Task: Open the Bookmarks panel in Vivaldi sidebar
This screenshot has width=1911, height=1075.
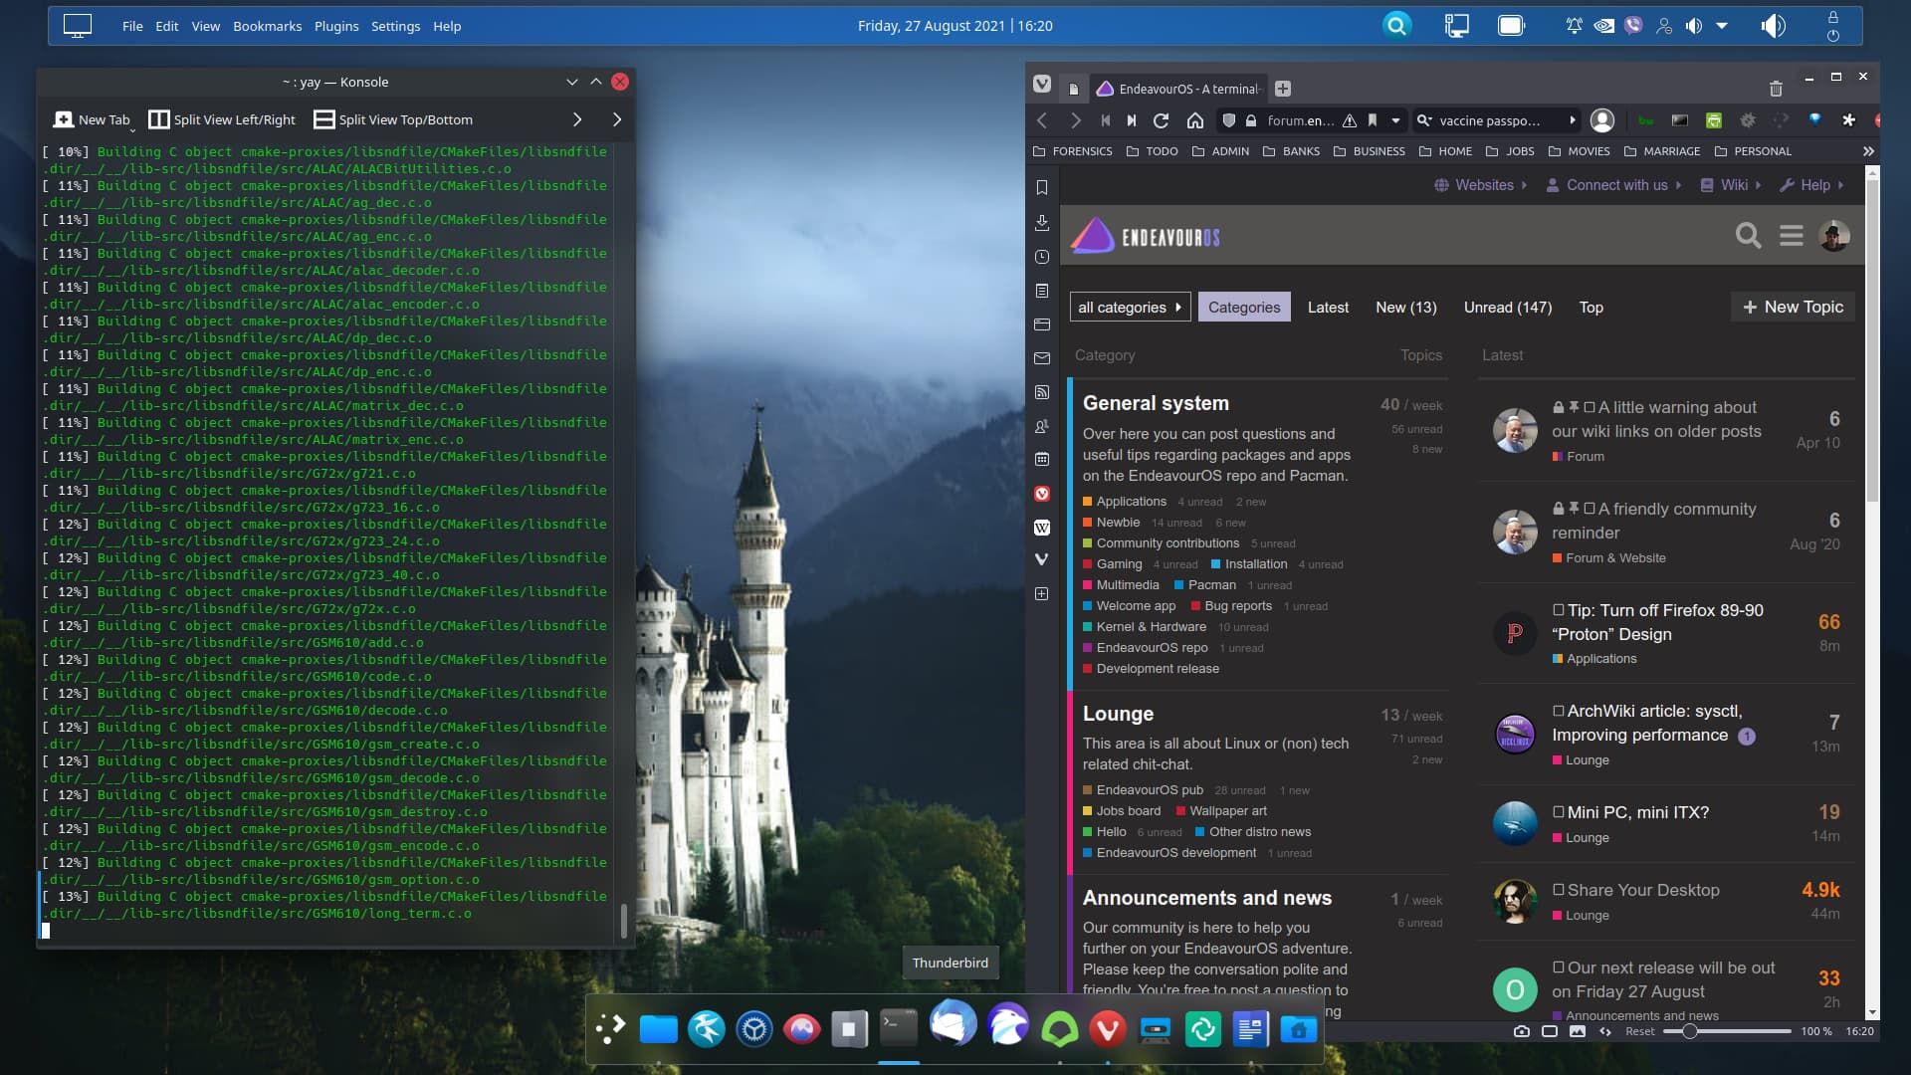Action: point(1042,188)
